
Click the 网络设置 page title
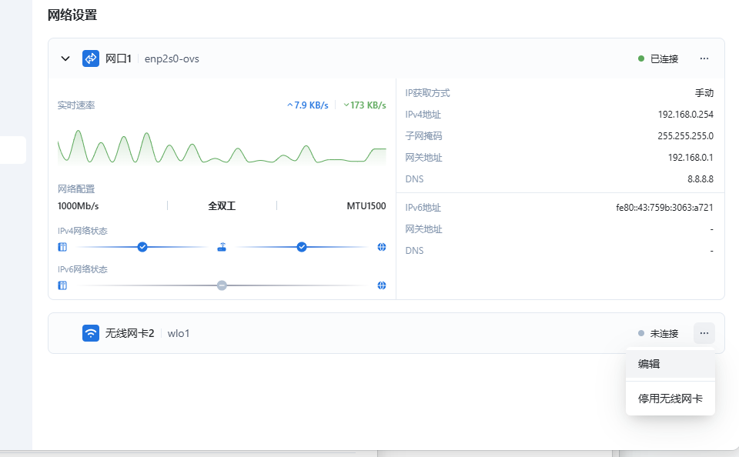click(x=72, y=15)
